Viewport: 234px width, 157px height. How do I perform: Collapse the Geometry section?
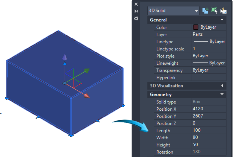[222, 94]
